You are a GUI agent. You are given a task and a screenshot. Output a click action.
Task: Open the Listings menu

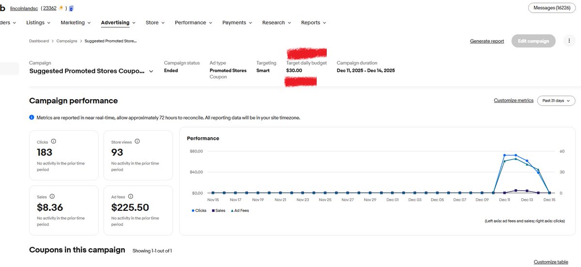click(38, 23)
